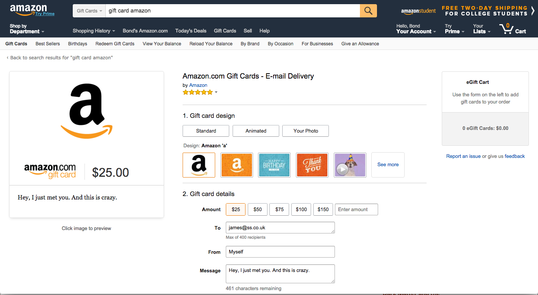Image resolution: width=538 pixels, height=295 pixels.
Task: Choose the $100 amount option
Action: point(301,209)
